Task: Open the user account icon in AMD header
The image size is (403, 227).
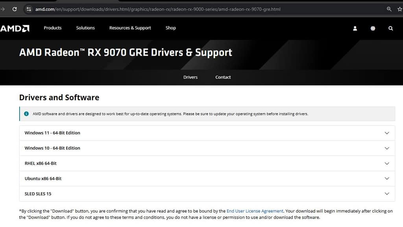Action: click(355, 28)
